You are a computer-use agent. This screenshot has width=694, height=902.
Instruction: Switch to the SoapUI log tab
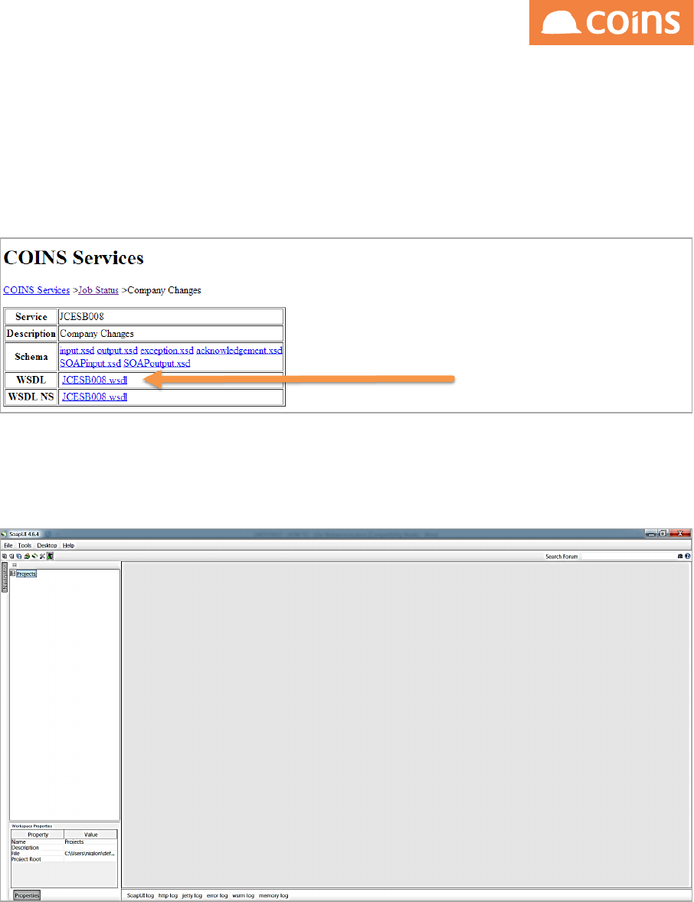click(140, 896)
